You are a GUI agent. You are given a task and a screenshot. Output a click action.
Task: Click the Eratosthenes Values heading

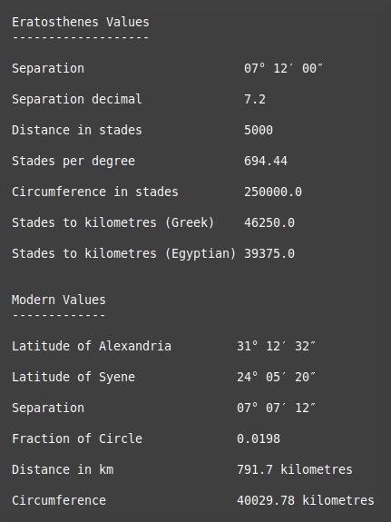pyautogui.click(x=81, y=23)
